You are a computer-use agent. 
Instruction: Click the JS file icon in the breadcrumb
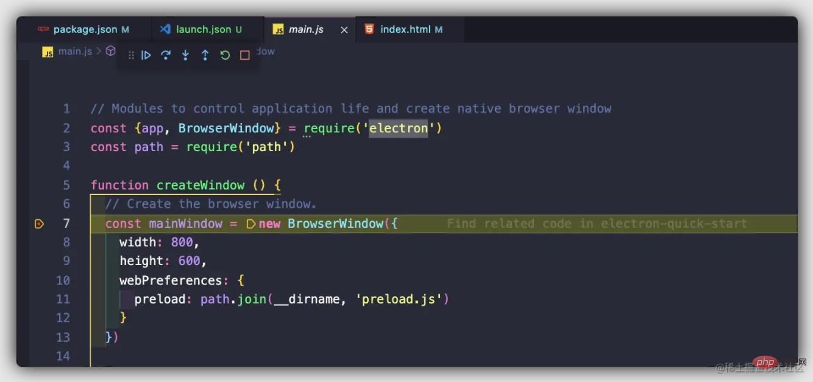48,52
